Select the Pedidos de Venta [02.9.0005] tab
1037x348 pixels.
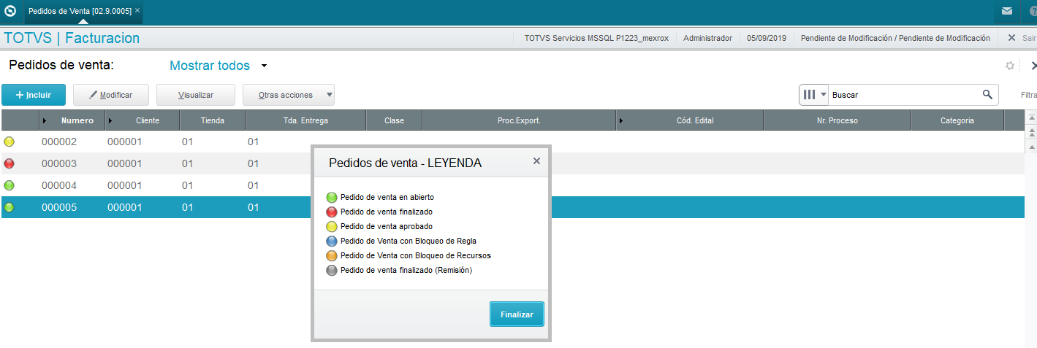pos(84,11)
